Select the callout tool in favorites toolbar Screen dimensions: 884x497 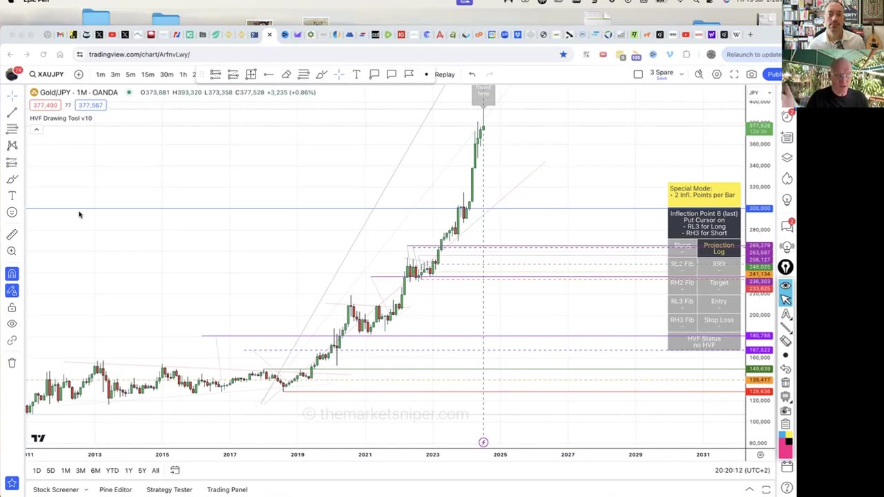click(374, 75)
